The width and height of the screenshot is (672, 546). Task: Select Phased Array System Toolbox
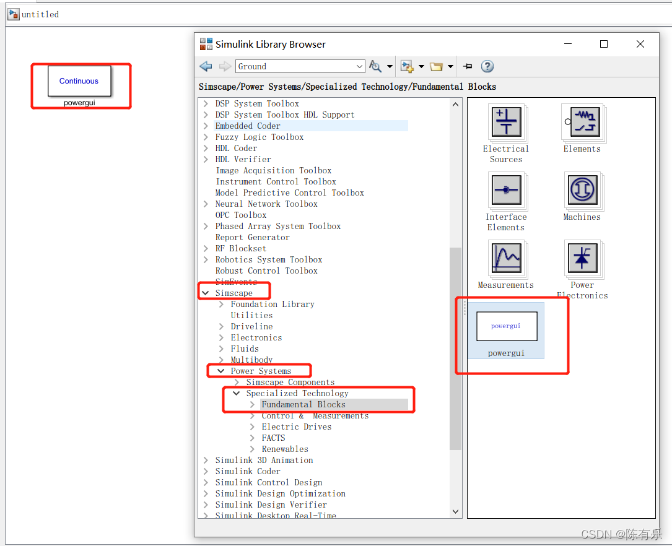[277, 226]
